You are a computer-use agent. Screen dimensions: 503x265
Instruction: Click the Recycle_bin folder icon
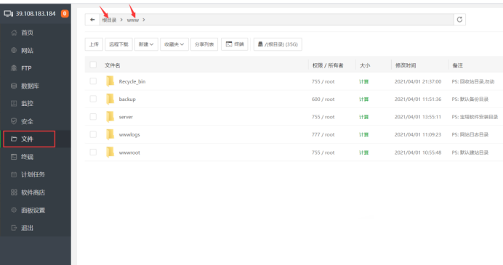point(110,81)
